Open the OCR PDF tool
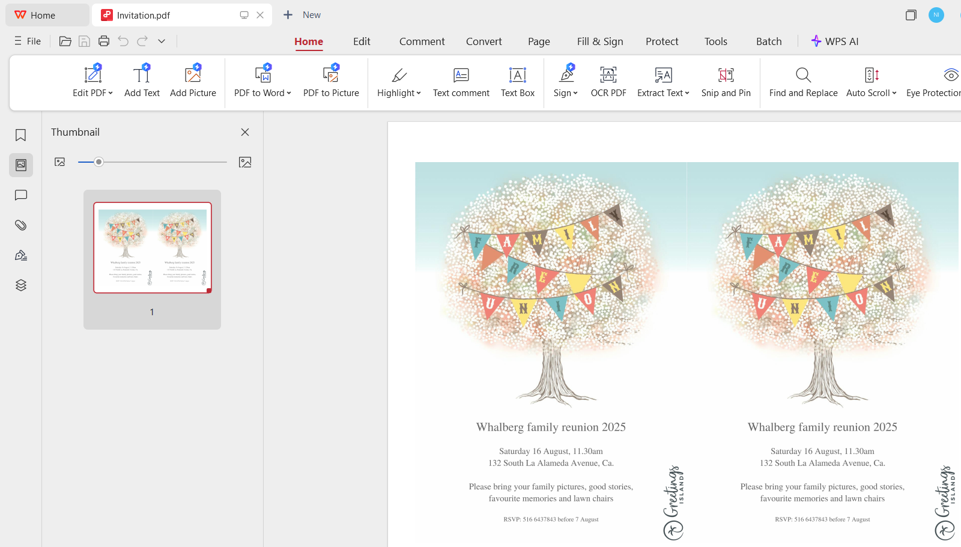Viewport: 961px width, 547px height. pyautogui.click(x=608, y=81)
